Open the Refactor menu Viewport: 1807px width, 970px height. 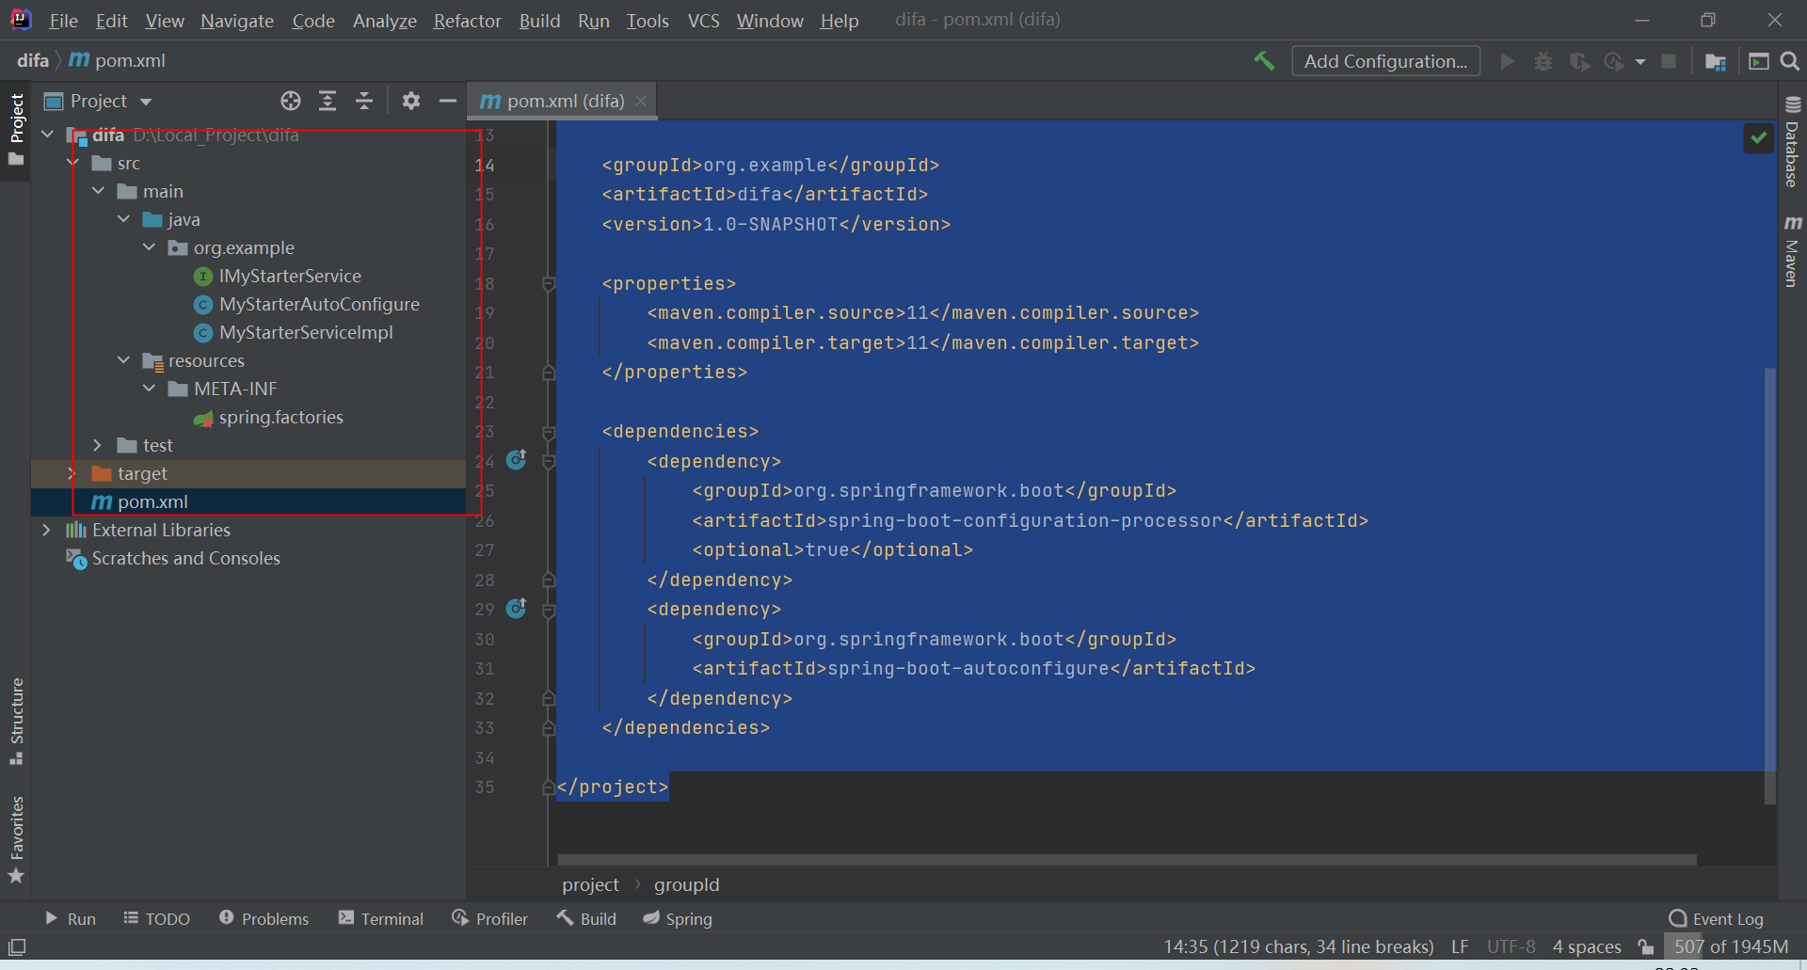(x=467, y=21)
